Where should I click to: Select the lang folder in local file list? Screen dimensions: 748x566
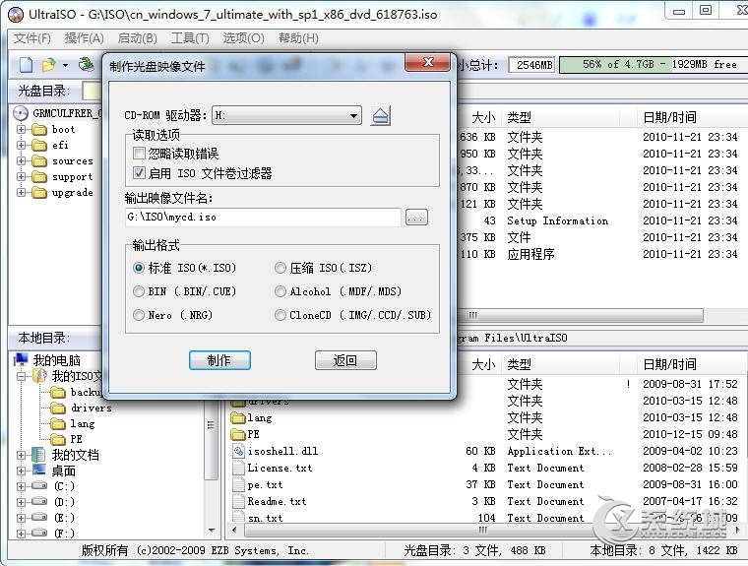pos(238,418)
